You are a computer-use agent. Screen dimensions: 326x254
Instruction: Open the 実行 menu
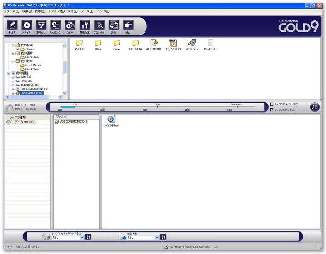[x=72, y=11]
